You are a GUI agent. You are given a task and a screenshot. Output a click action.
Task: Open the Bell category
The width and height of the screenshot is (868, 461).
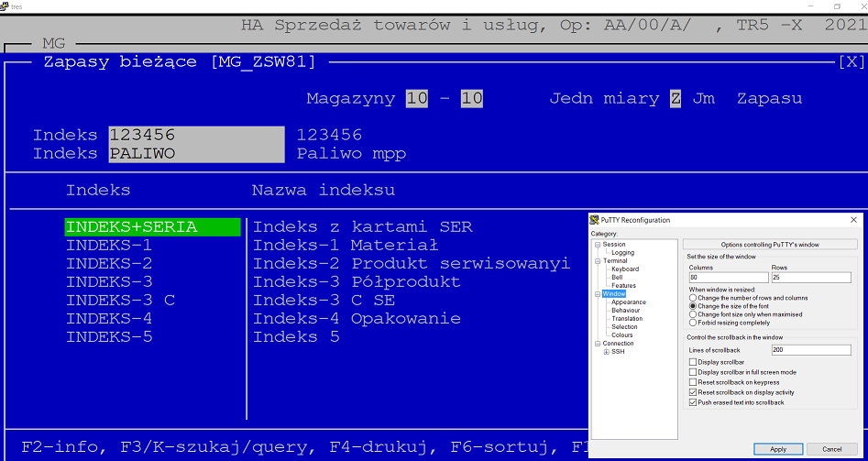[x=617, y=278]
